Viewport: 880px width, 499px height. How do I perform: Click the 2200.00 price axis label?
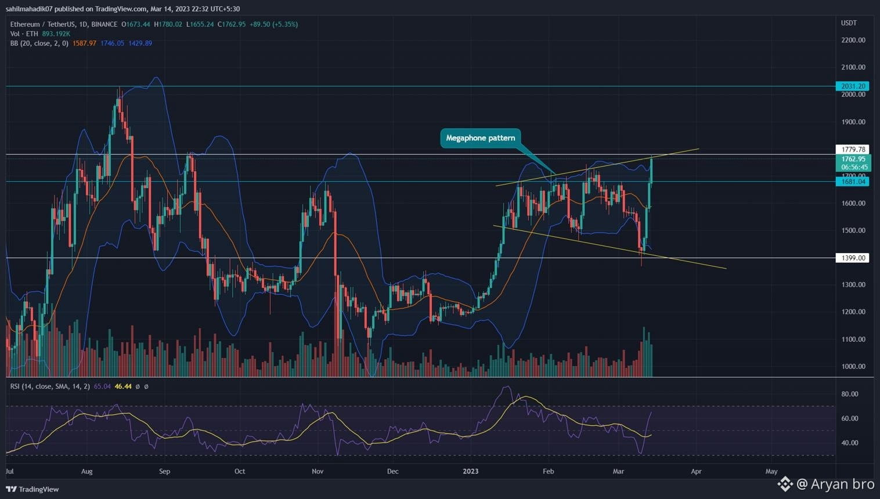pos(853,40)
